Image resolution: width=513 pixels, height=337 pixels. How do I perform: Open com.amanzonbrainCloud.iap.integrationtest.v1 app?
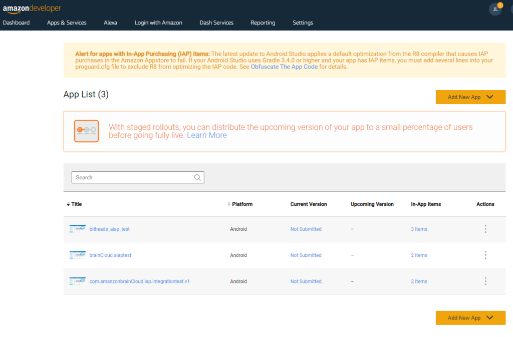(139, 281)
